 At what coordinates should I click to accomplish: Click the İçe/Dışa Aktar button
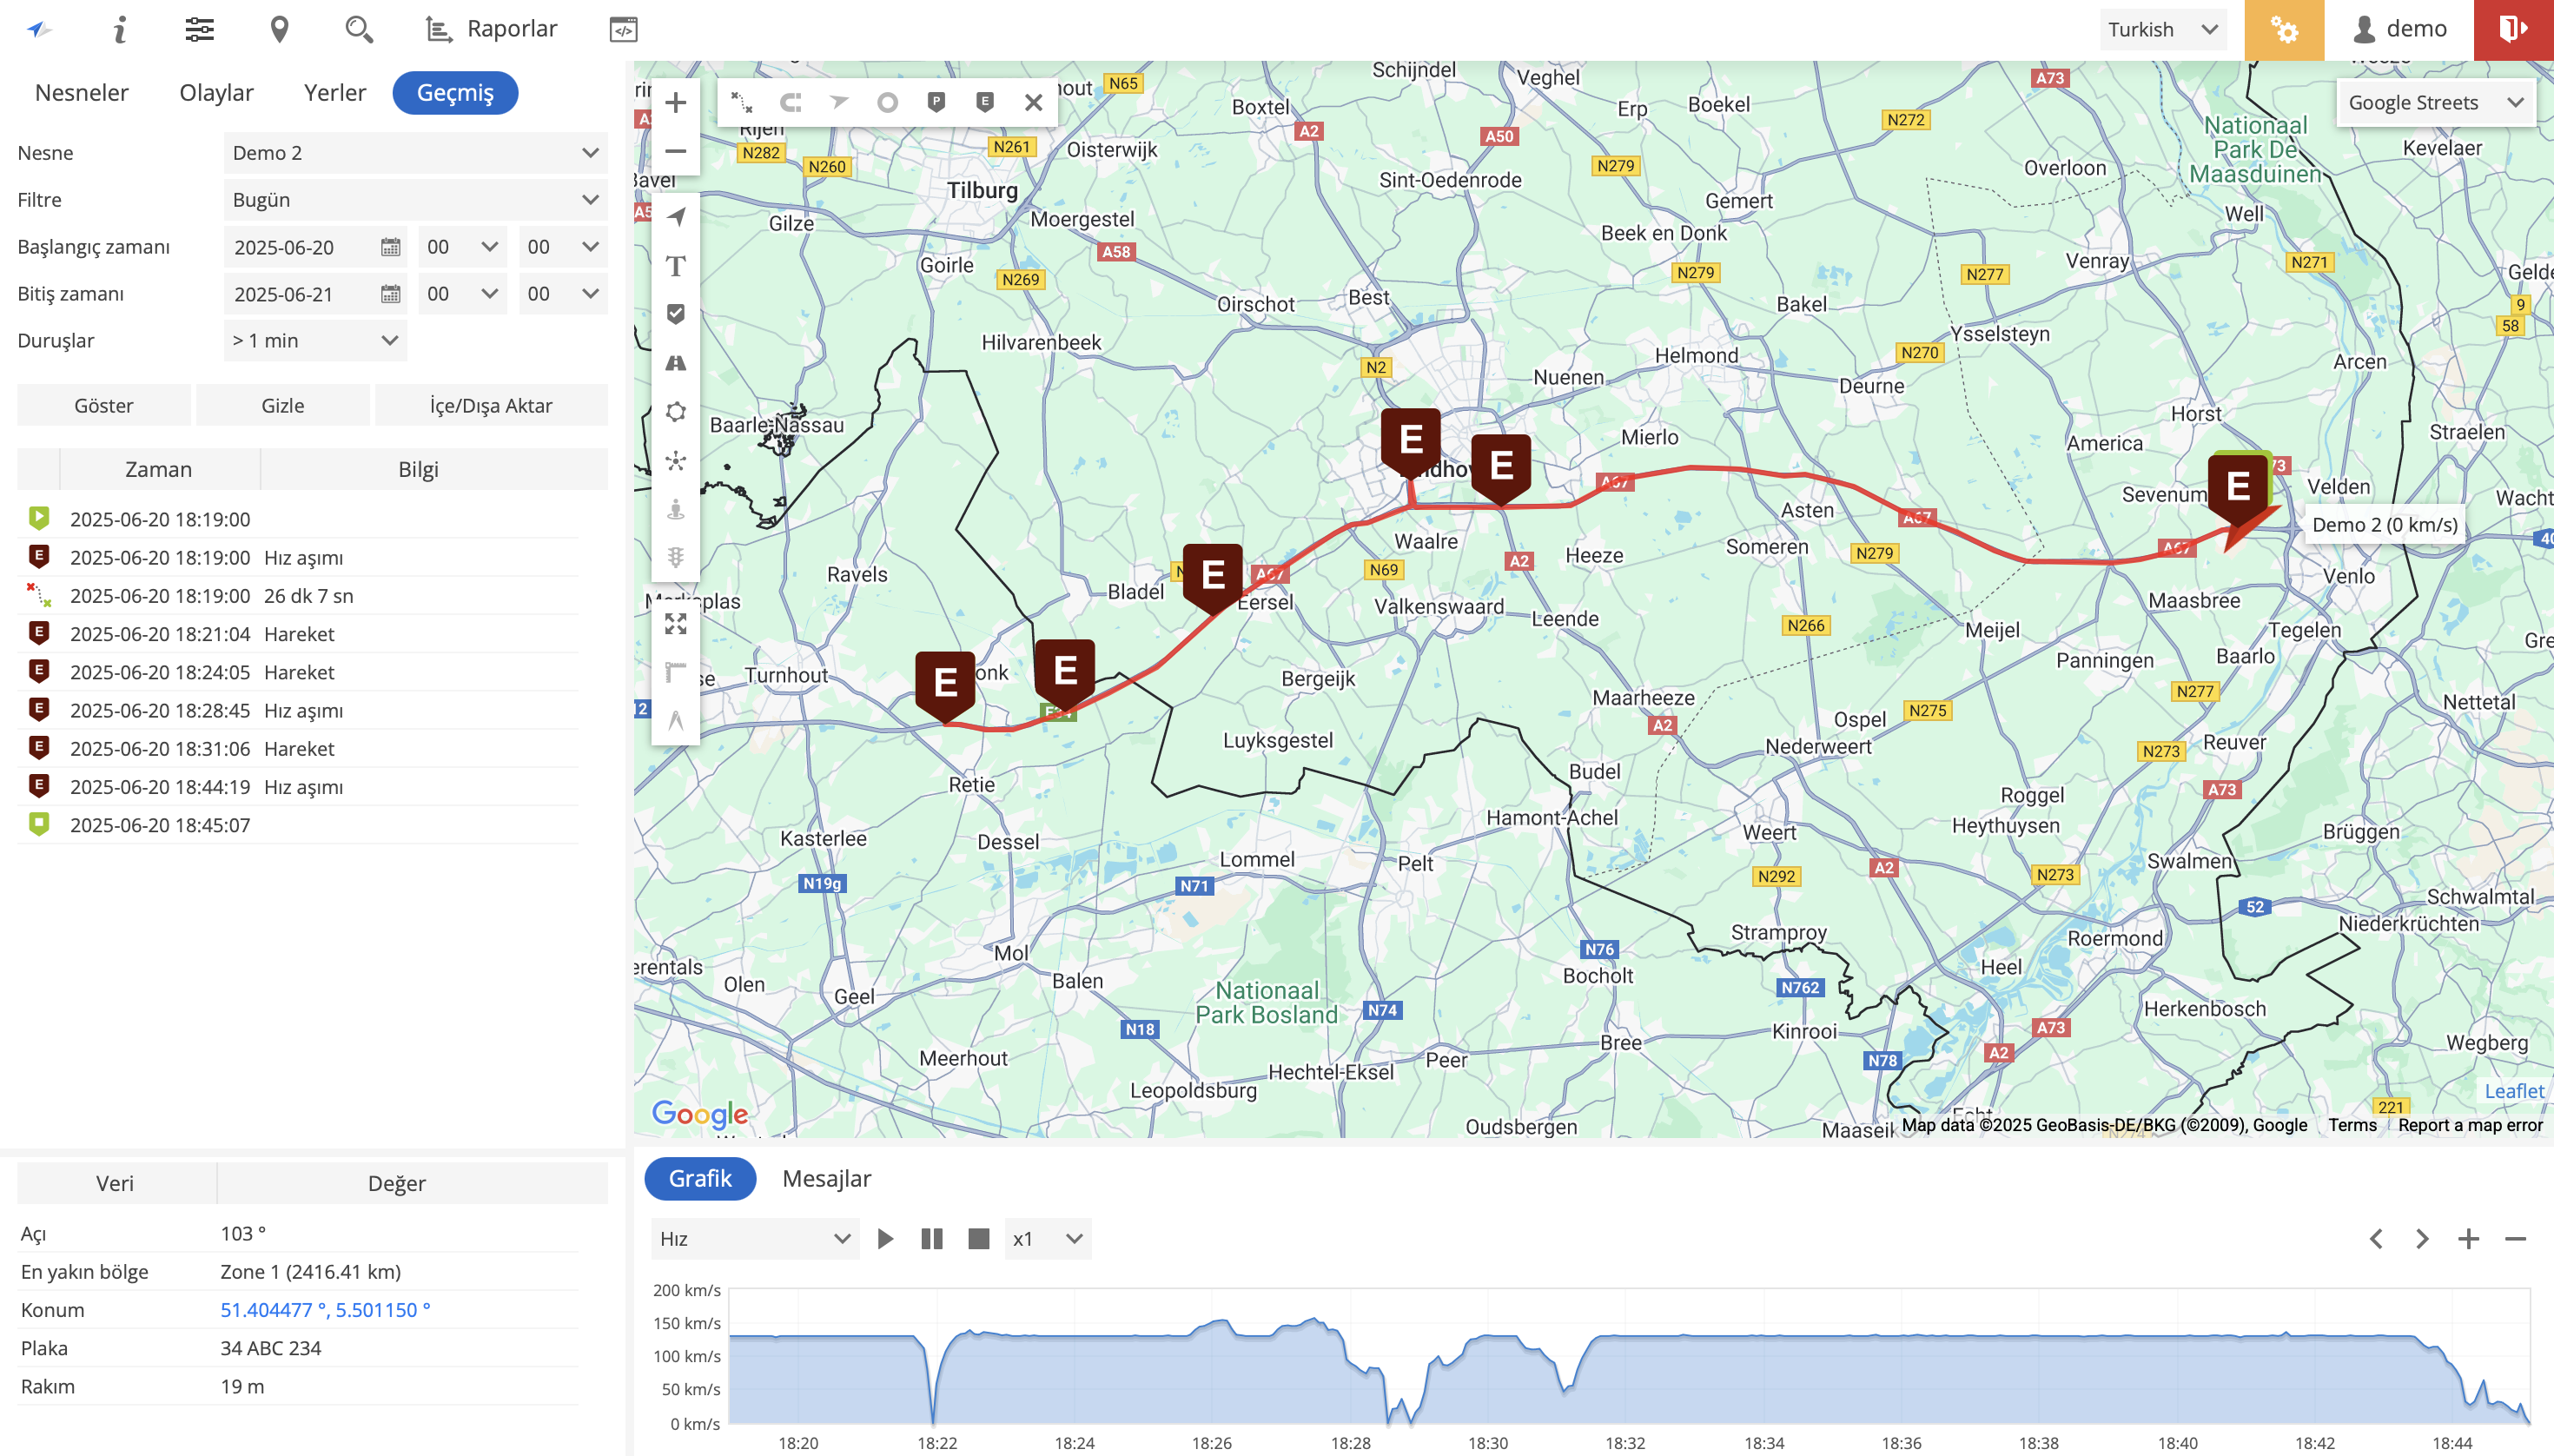click(490, 406)
